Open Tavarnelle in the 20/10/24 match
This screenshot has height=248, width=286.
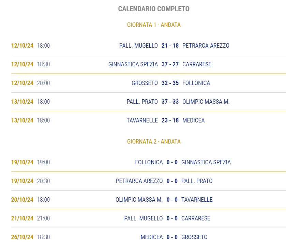click(197, 200)
